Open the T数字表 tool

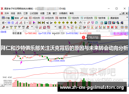click(100, 18)
